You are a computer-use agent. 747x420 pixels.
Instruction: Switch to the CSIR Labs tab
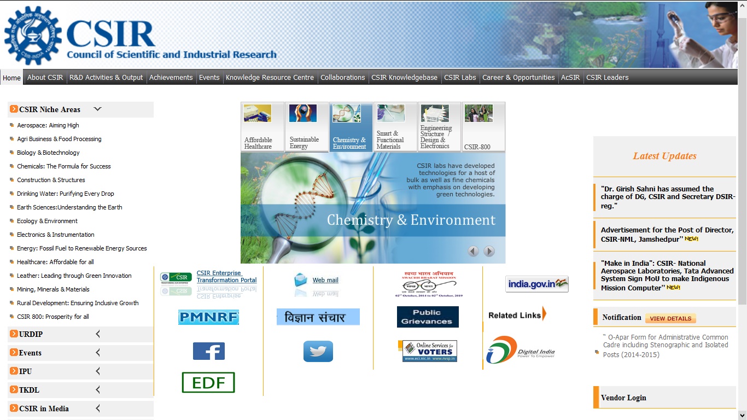coord(460,77)
